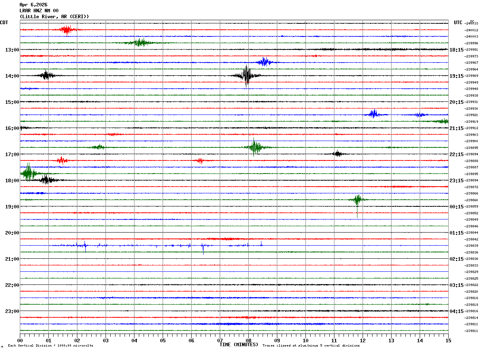Select the DC offset value -239969
Screen dimensions: 480x351
tap(471, 76)
